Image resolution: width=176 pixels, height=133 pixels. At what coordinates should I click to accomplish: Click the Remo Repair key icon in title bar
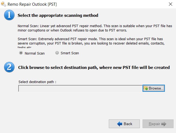tap(4, 4)
